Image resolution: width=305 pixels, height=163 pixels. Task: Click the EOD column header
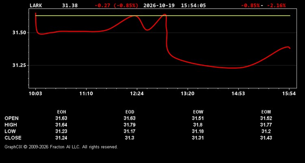pos(130,112)
